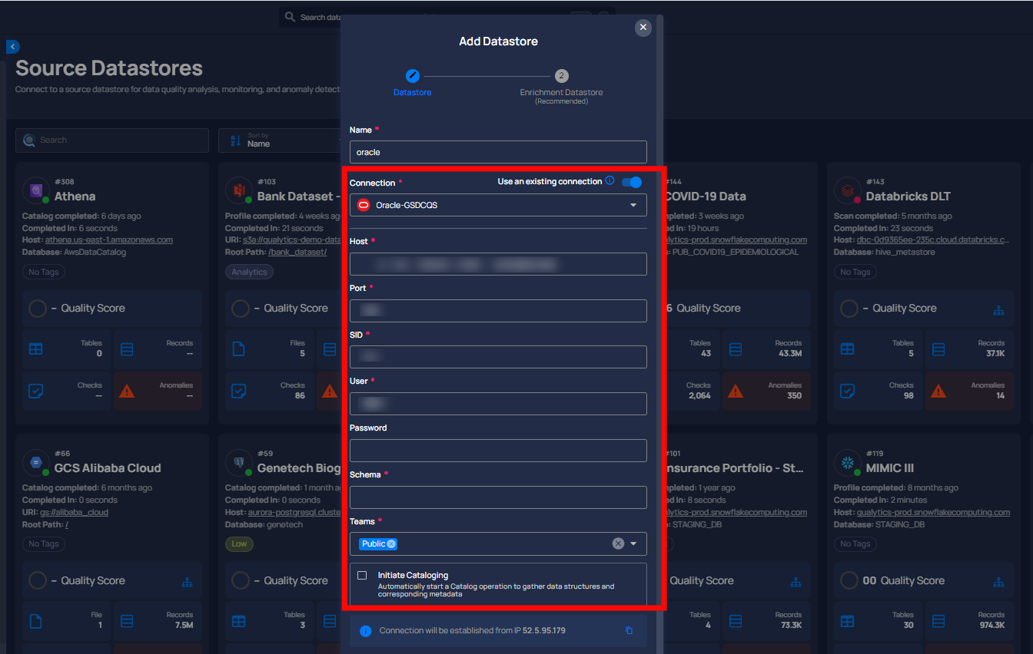The width and height of the screenshot is (1033, 654).
Task: Click hierarchy icon on GCS Alibaba quality score
Action: point(187,582)
